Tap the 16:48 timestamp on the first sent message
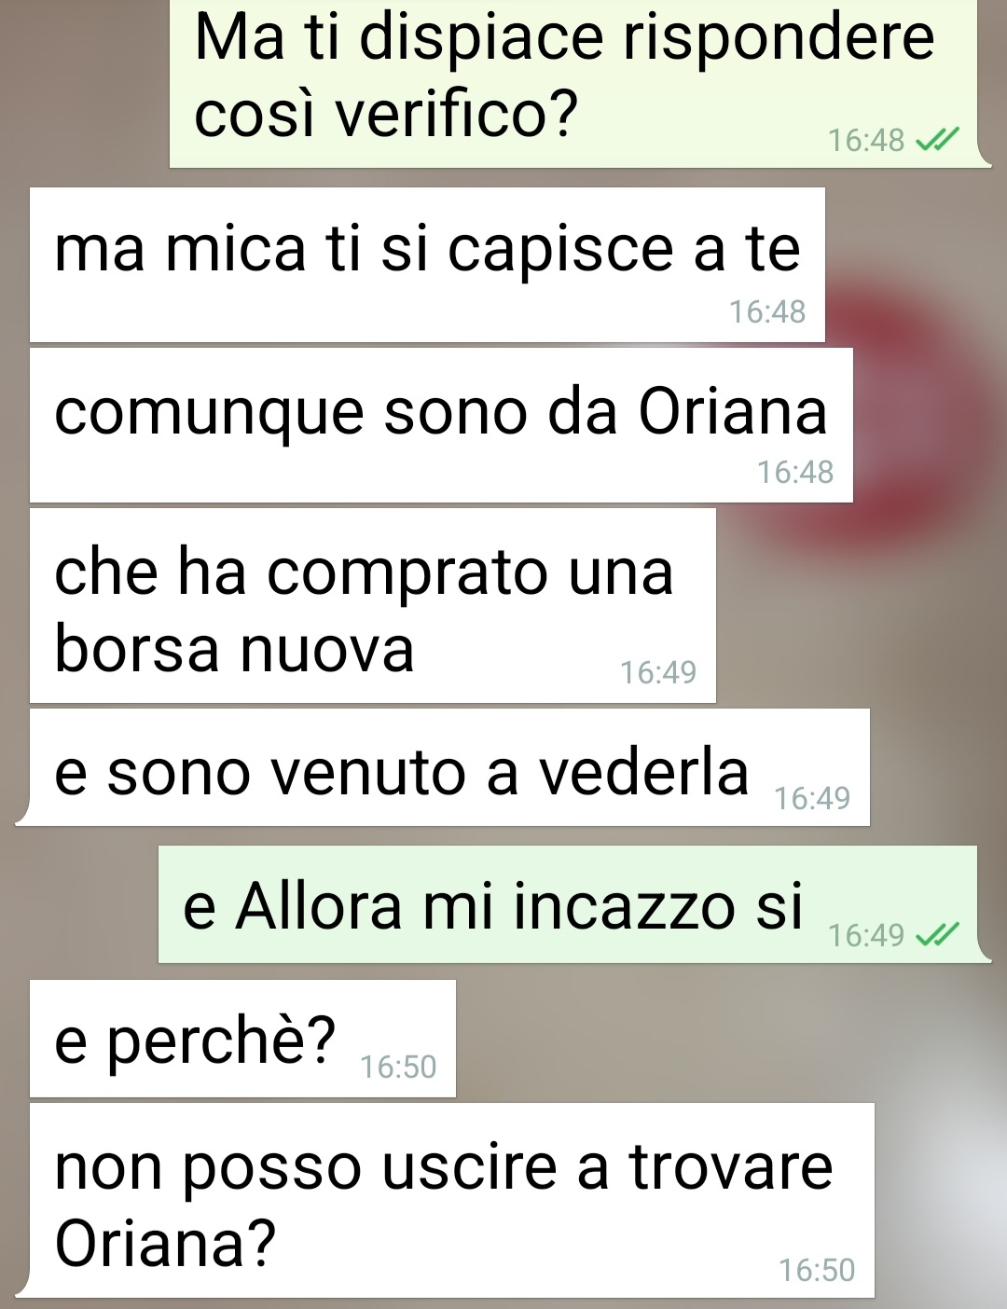Viewport: 1007px width, 1309px height. click(x=866, y=141)
